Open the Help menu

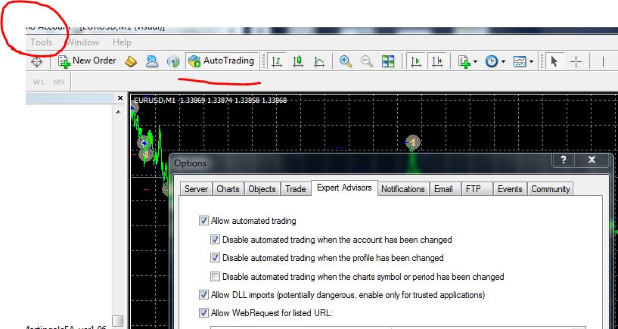(122, 42)
